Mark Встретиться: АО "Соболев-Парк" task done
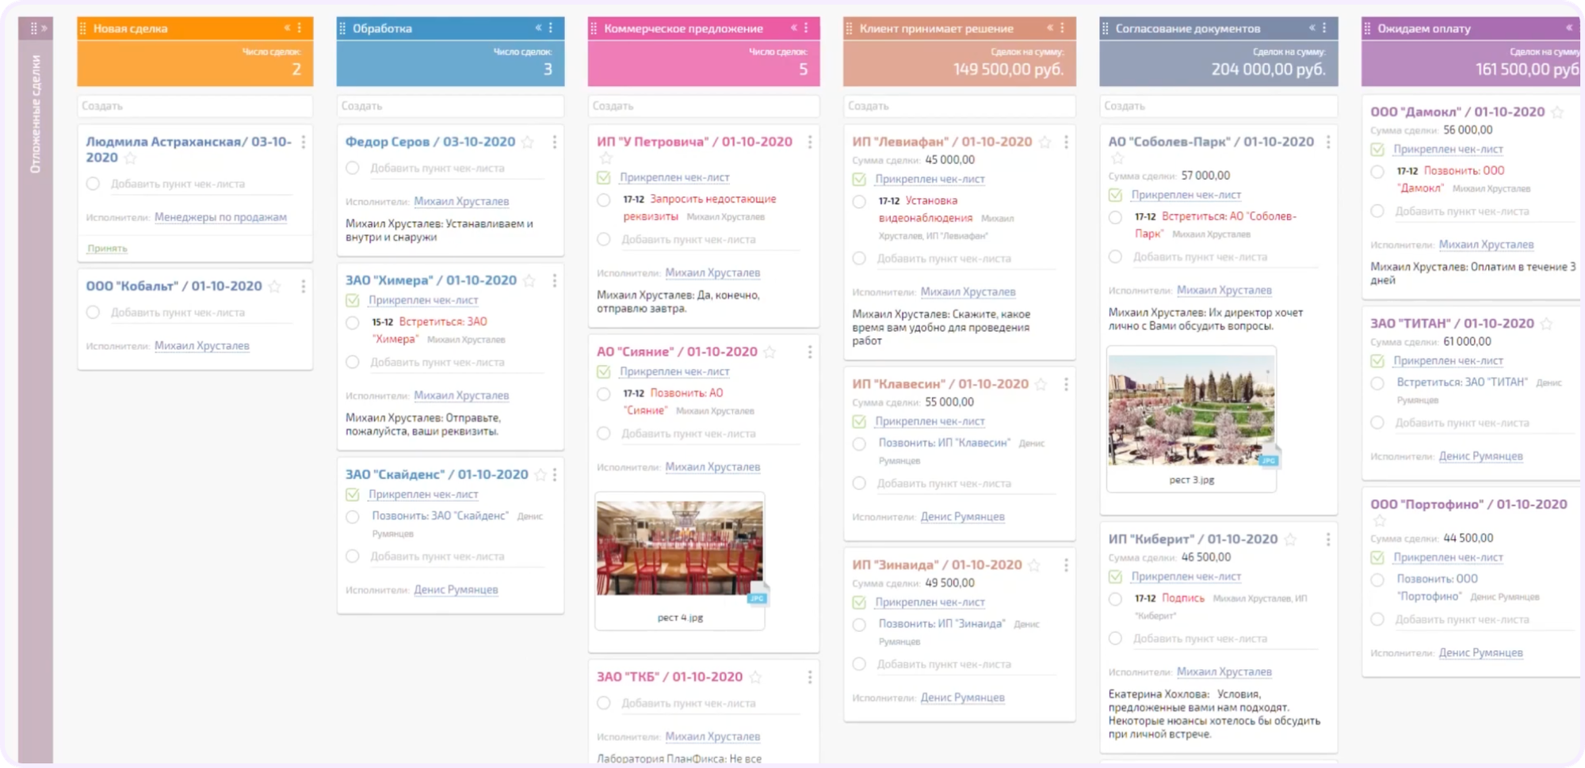This screenshot has height=768, width=1585. coord(1115,218)
